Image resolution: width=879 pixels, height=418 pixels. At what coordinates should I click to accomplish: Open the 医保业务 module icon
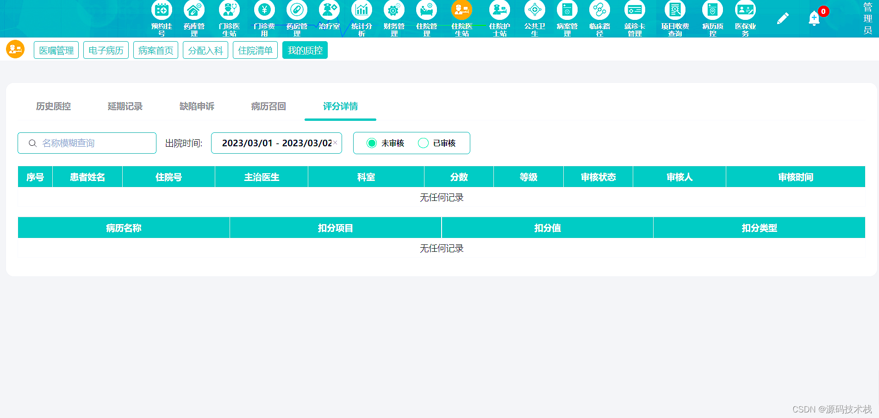[x=745, y=10]
